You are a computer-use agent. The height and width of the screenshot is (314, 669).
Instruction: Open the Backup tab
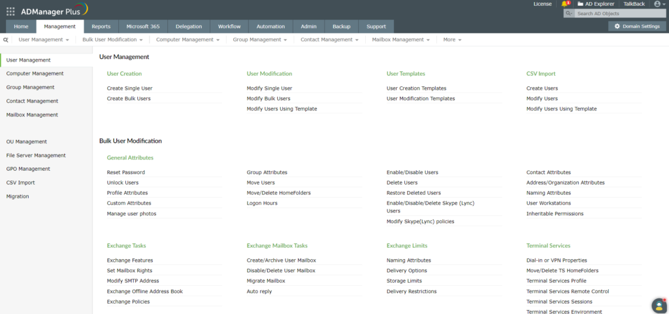(x=341, y=26)
